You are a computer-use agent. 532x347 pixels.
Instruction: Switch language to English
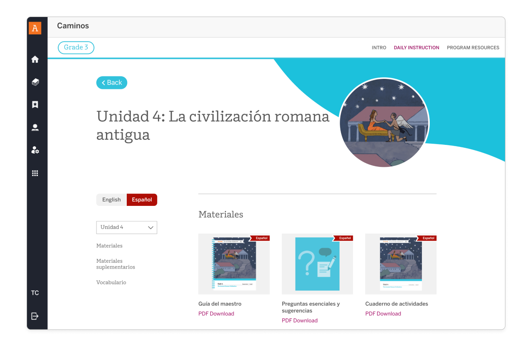(111, 200)
